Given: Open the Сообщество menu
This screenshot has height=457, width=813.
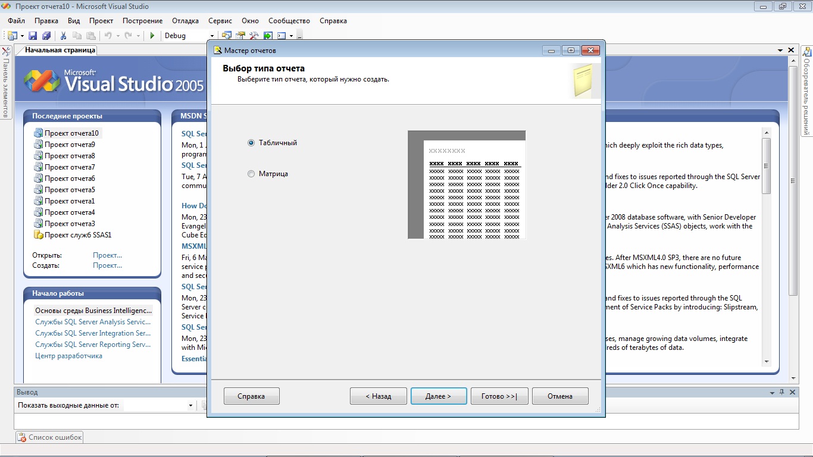Looking at the screenshot, I should 289,21.
